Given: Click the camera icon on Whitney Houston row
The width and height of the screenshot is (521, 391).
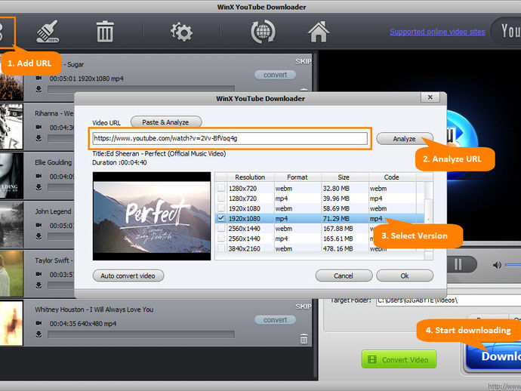Looking at the screenshot, I should tap(39, 323).
